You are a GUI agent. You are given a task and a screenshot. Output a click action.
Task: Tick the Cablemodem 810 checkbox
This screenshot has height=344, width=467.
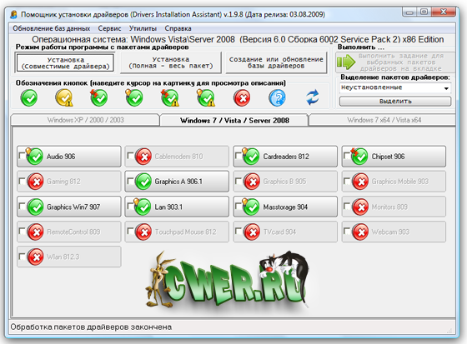130,155
